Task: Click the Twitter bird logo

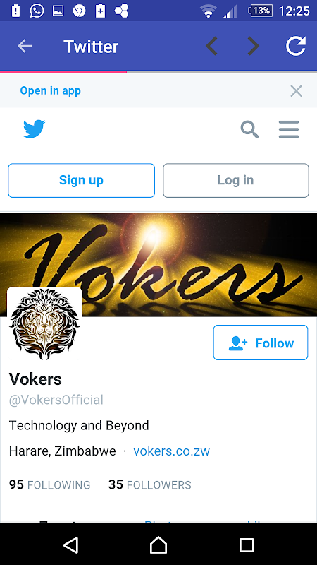Action: (x=34, y=129)
